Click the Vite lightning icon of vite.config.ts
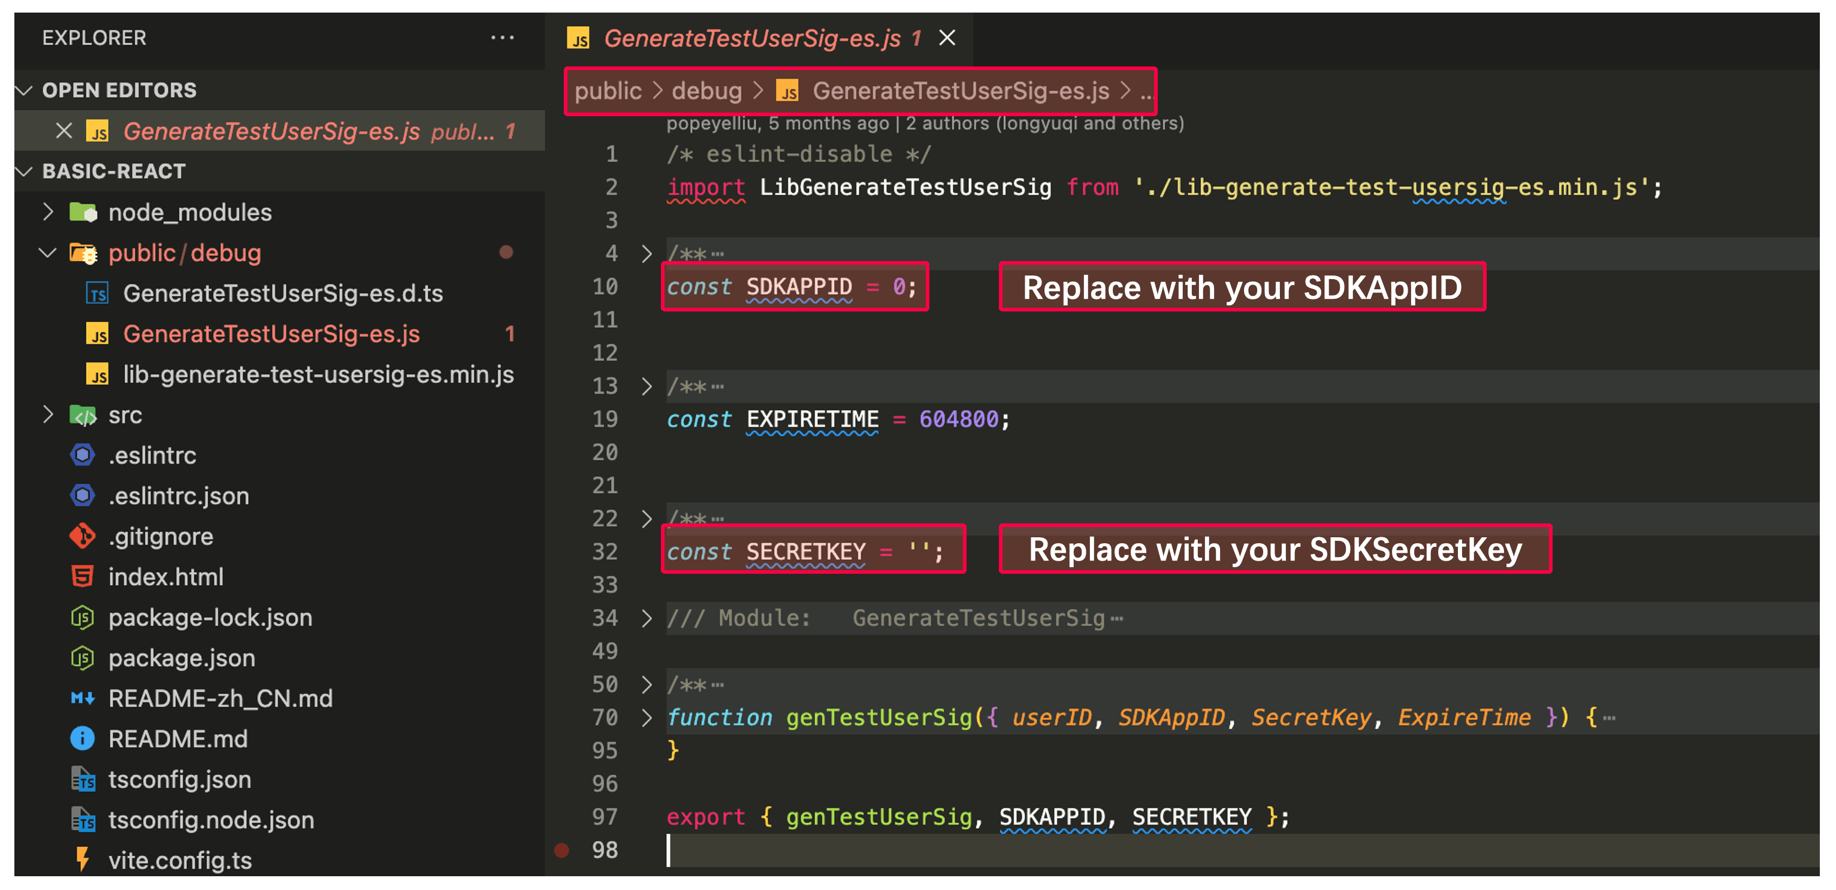1836x890 pixels. tap(83, 859)
